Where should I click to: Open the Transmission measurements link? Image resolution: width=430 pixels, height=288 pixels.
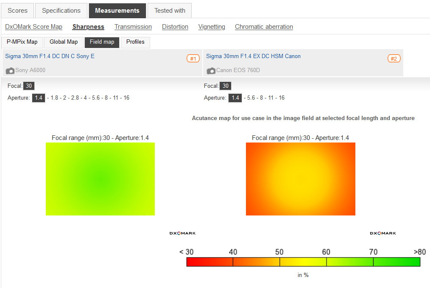point(133,27)
